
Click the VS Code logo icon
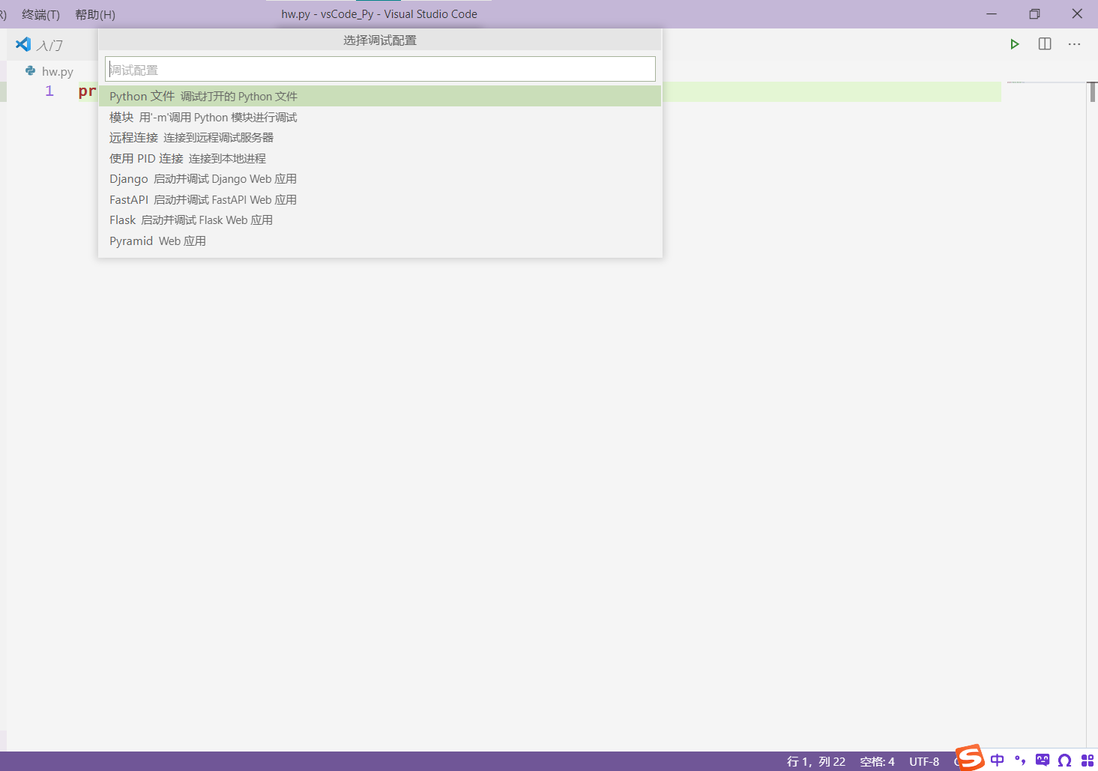23,44
